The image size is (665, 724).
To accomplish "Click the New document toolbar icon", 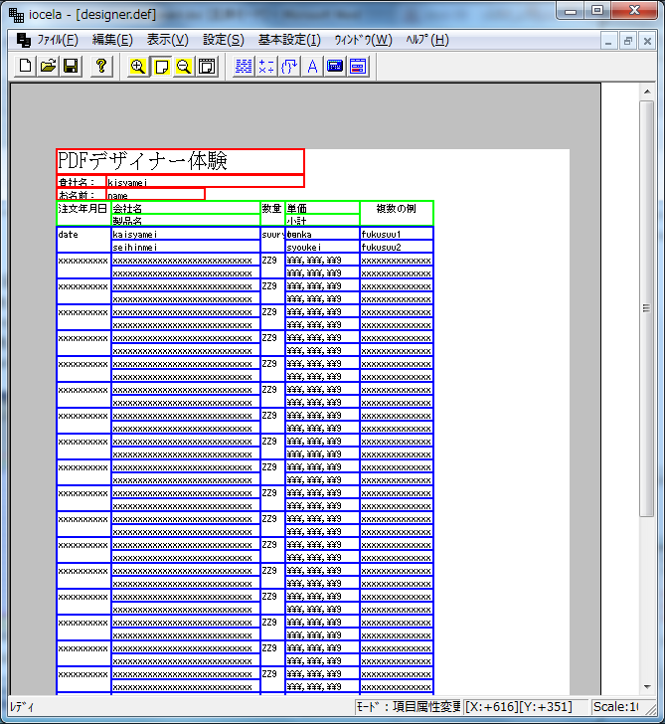I will tap(25, 67).
